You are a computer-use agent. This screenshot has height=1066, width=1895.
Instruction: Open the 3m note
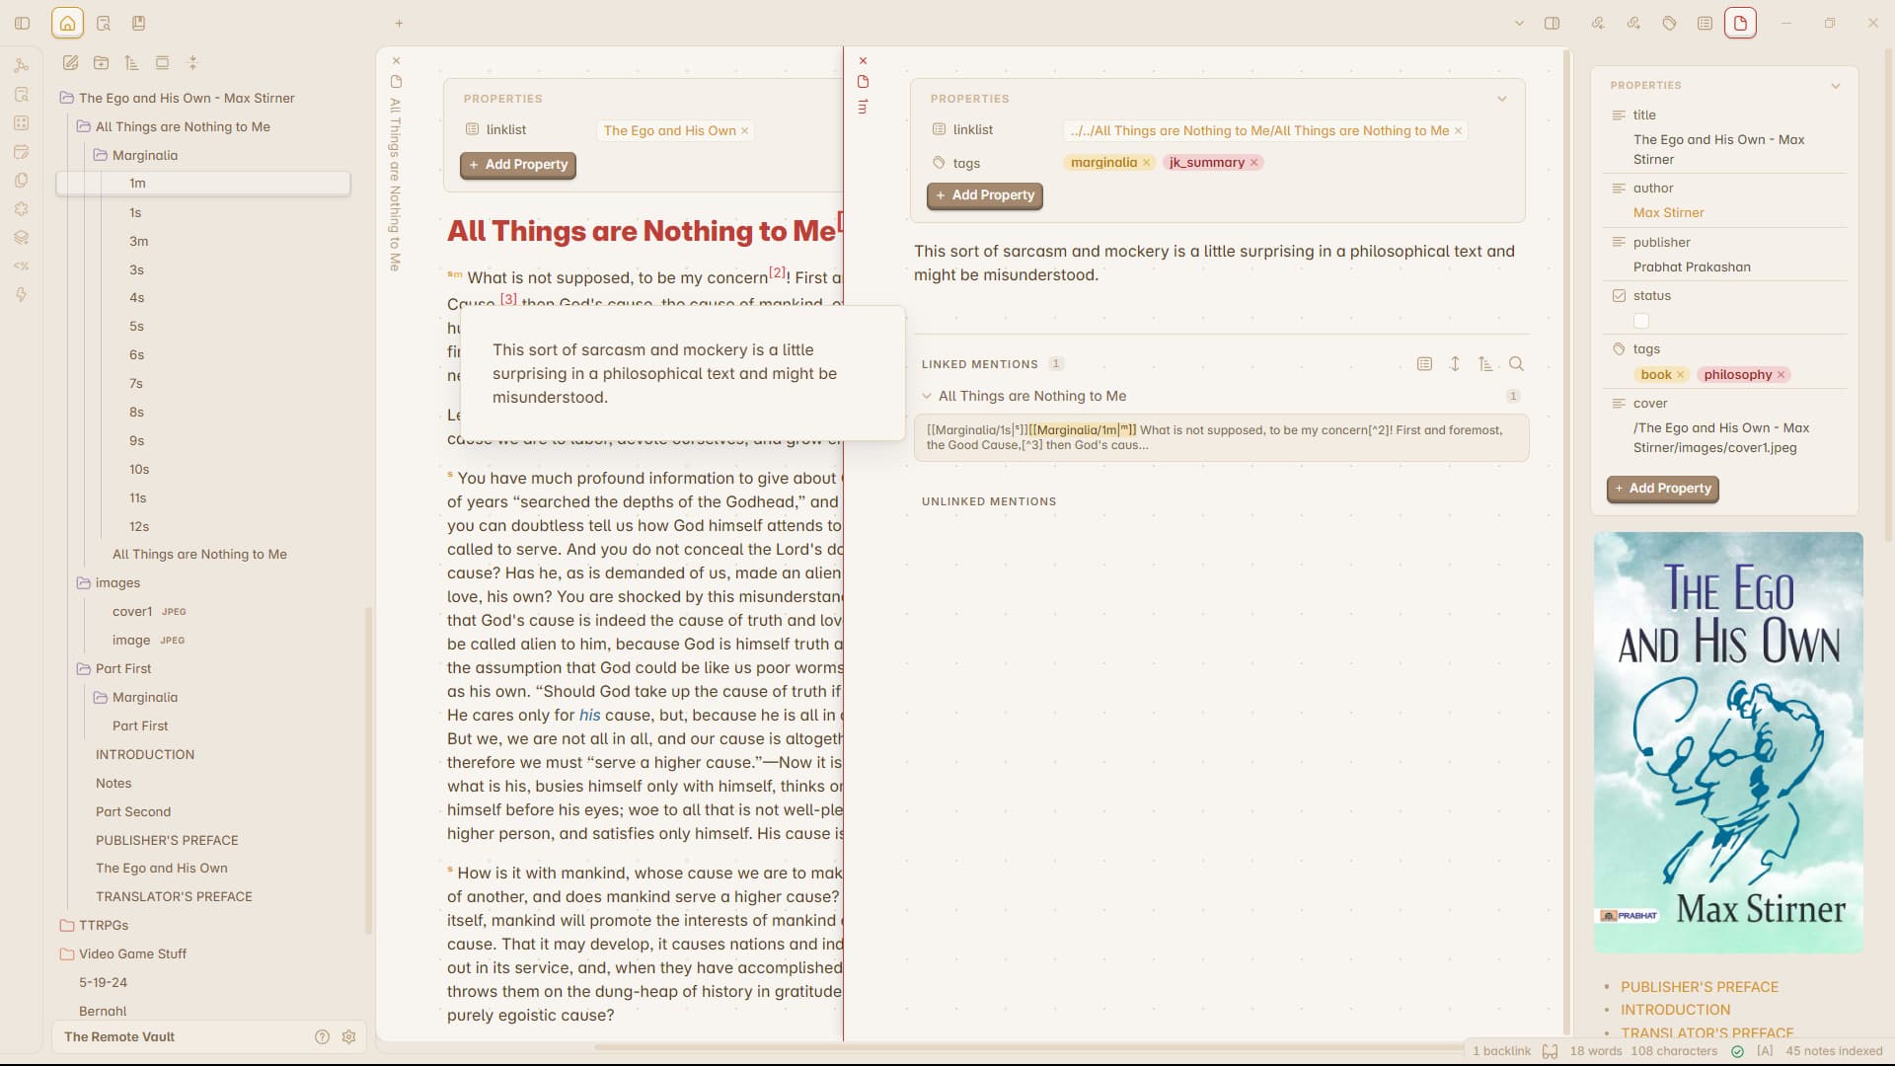pos(138,241)
